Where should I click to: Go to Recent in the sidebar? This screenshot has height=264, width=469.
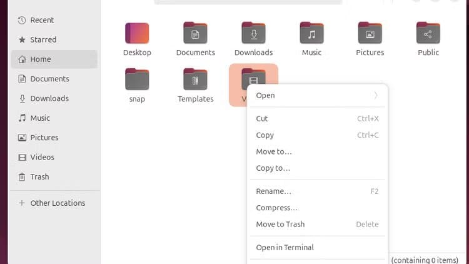click(x=42, y=20)
